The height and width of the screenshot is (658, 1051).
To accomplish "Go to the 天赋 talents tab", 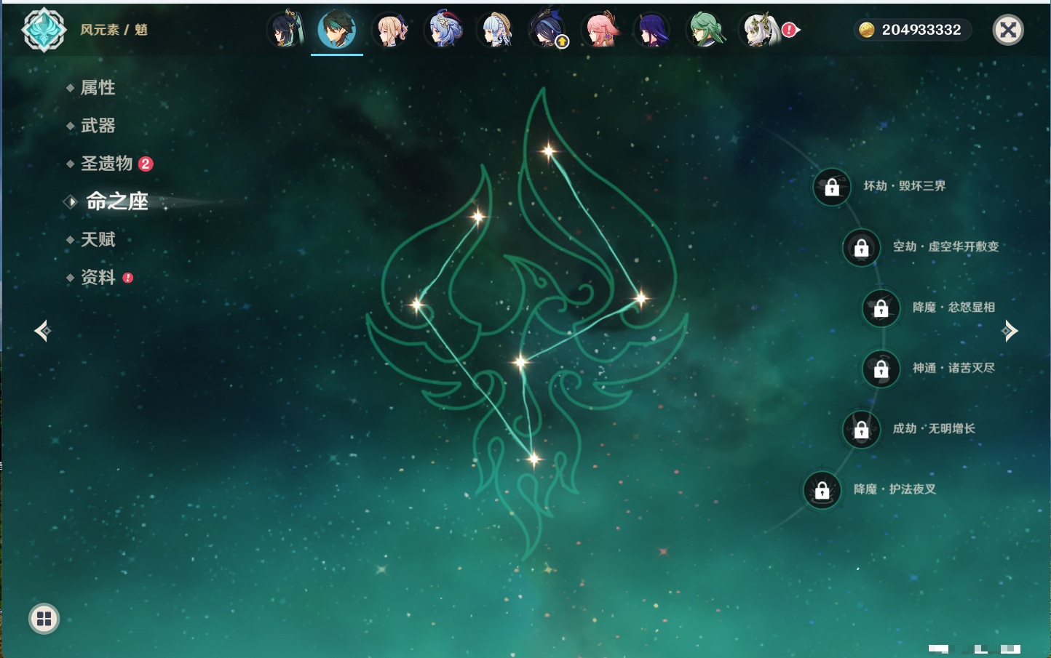I will click(98, 239).
